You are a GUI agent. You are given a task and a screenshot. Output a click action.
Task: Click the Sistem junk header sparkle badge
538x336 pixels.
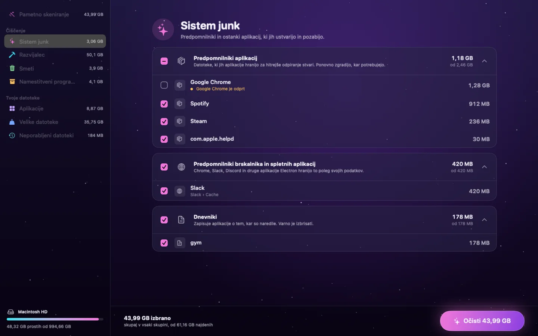tap(163, 29)
